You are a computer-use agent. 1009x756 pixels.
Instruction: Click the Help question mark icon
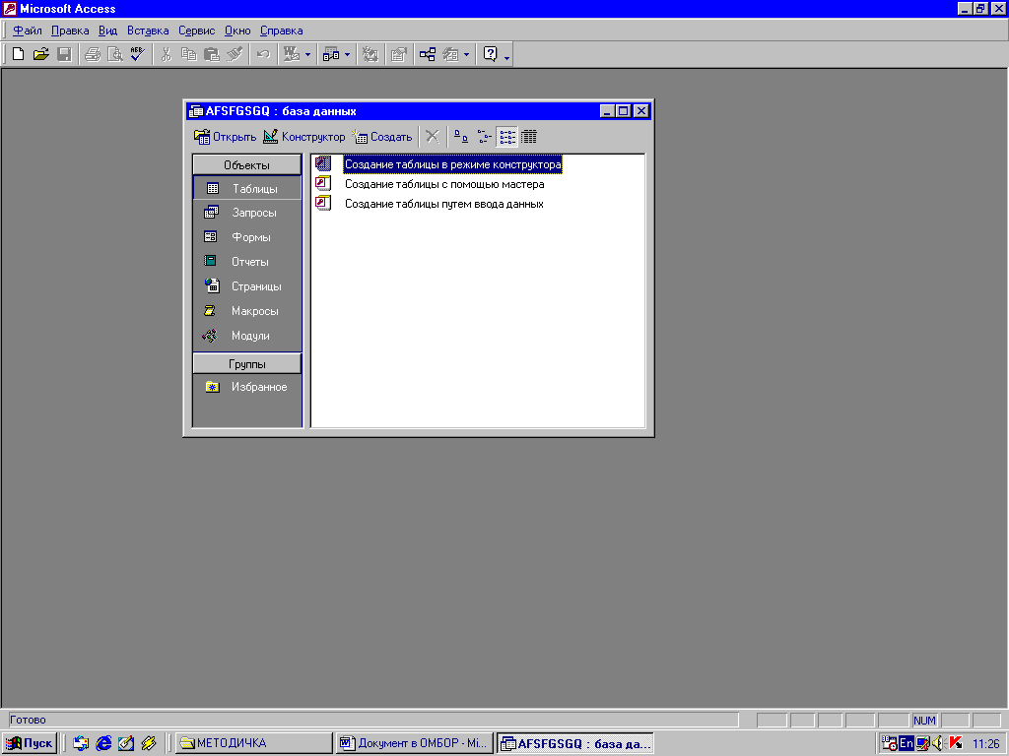point(491,54)
